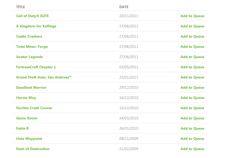Open A Kingdom for Keflings link
The width and height of the screenshot is (244, 158).
pyautogui.click(x=36, y=26)
